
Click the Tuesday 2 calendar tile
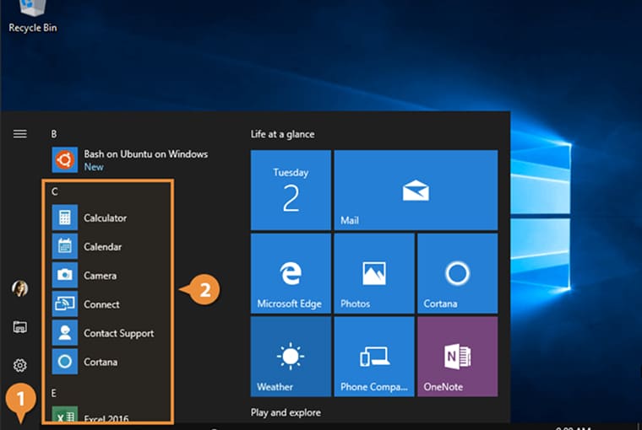(291, 191)
